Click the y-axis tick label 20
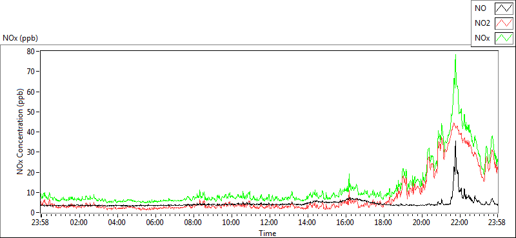The width and height of the screenshot is (516, 238). (x=32, y=172)
